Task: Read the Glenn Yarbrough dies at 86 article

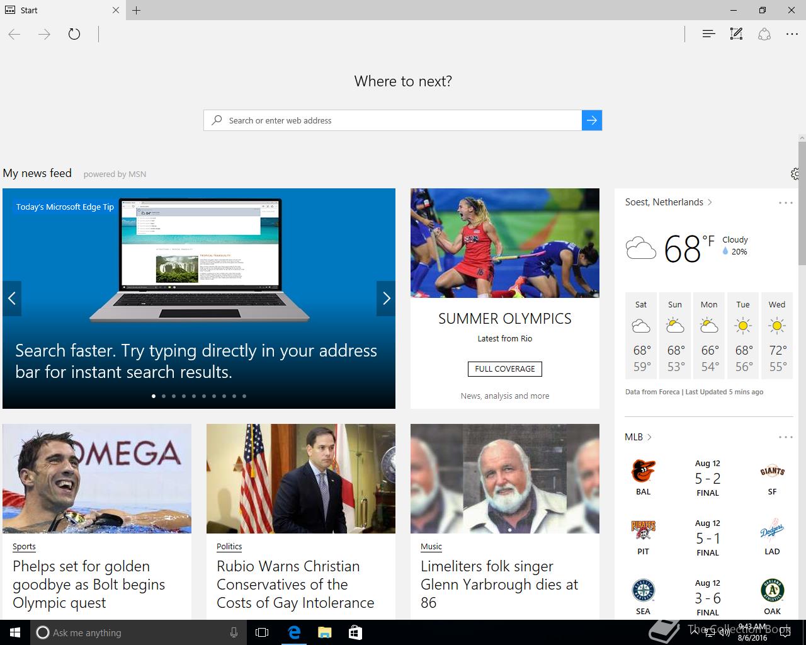Action: point(499,585)
